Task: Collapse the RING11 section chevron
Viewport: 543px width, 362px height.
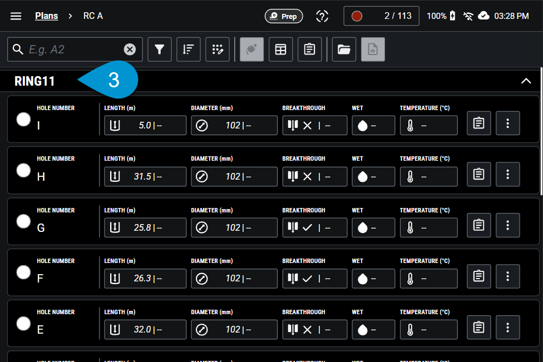Action: pos(526,81)
